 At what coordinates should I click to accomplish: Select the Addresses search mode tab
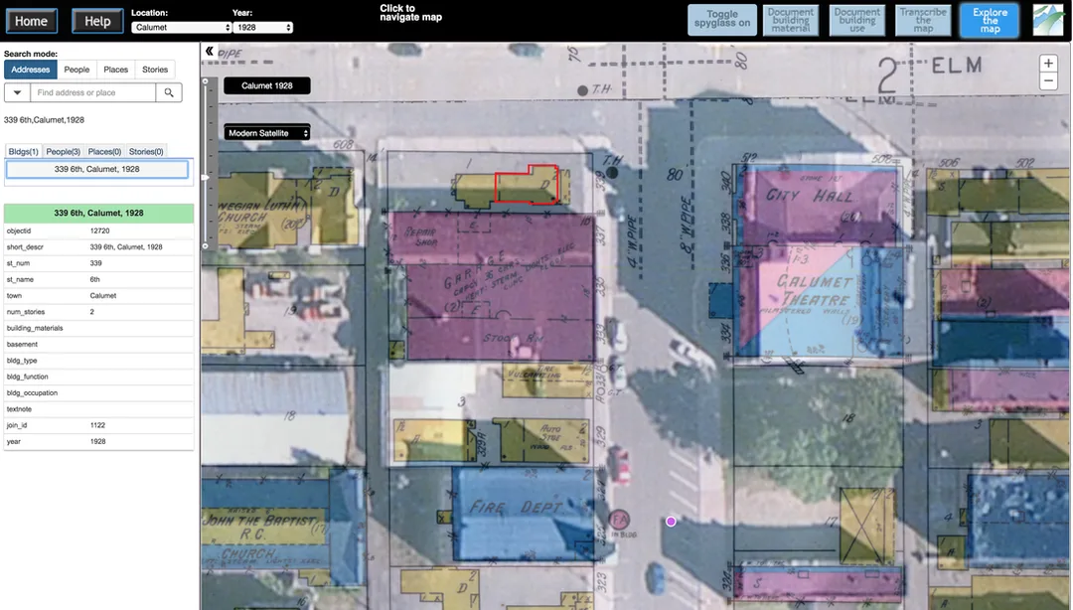point(30,70)
